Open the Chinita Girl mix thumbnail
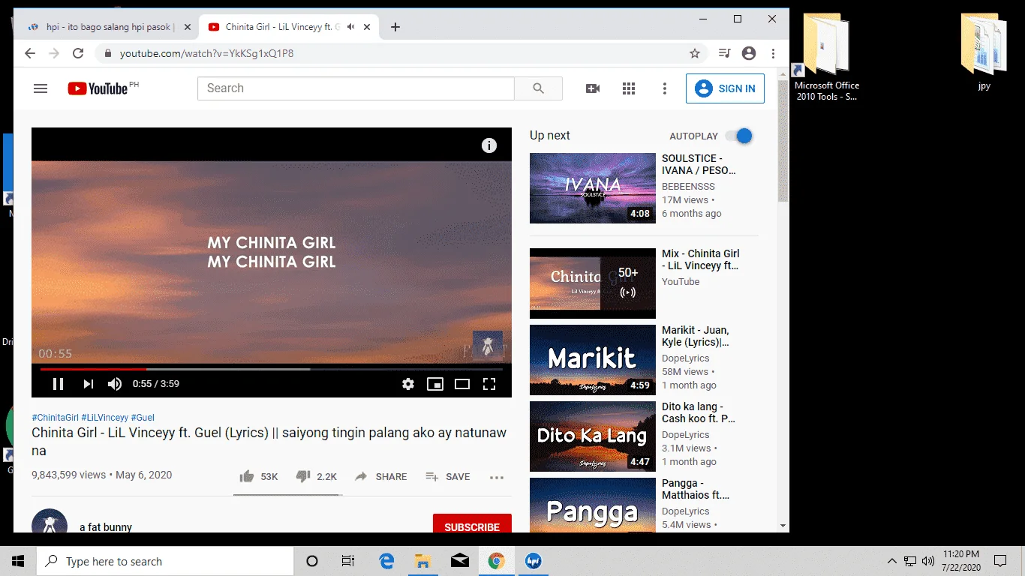1025x576 pixels. pyautogui.click(x=593, y=283)
